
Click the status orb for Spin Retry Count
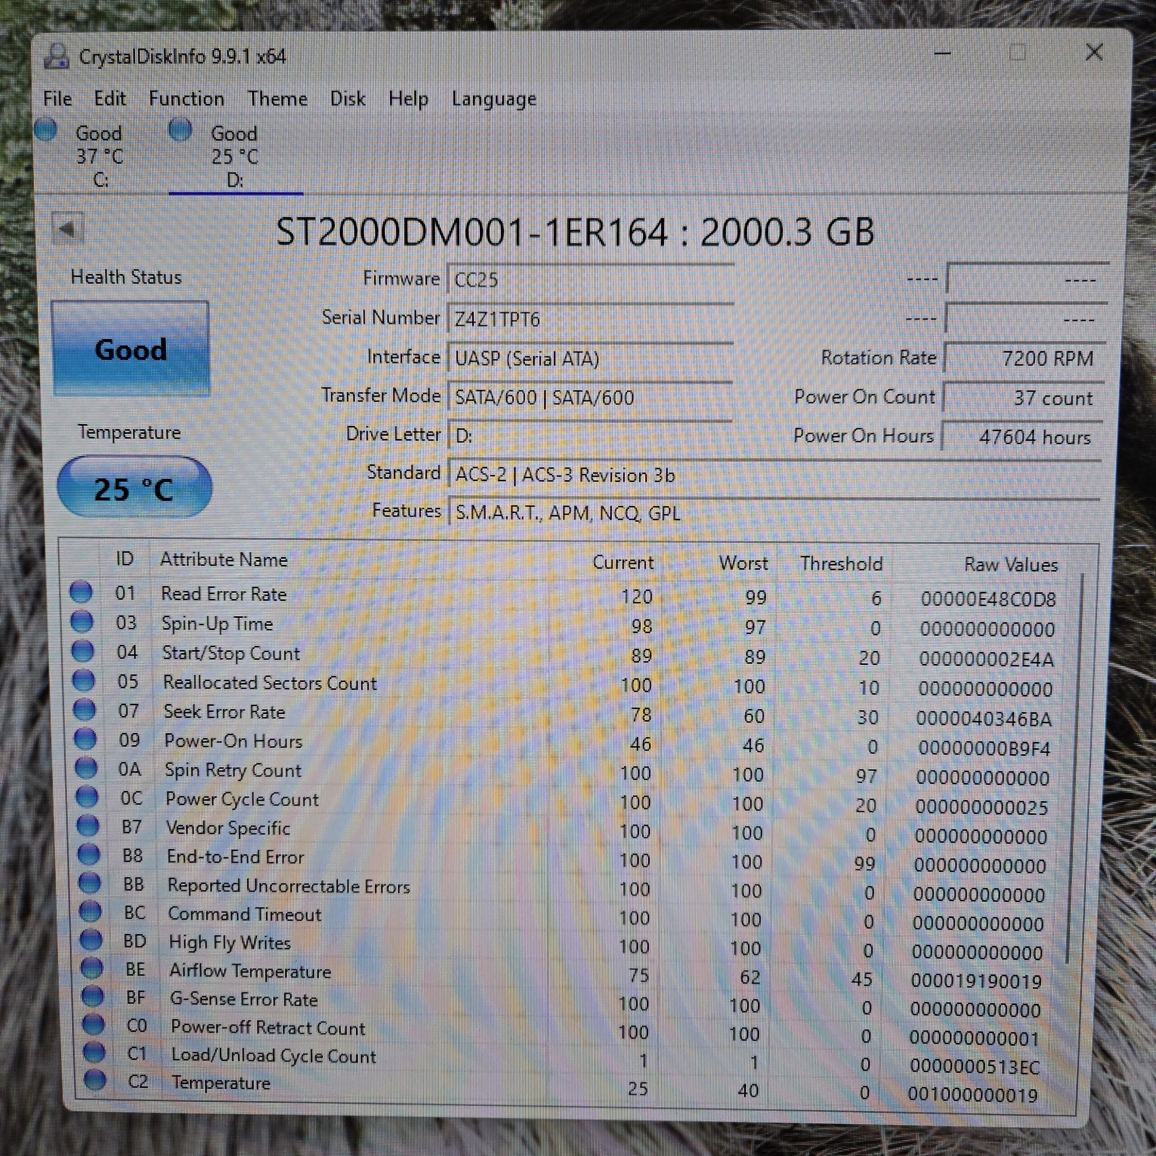(86, 768)
